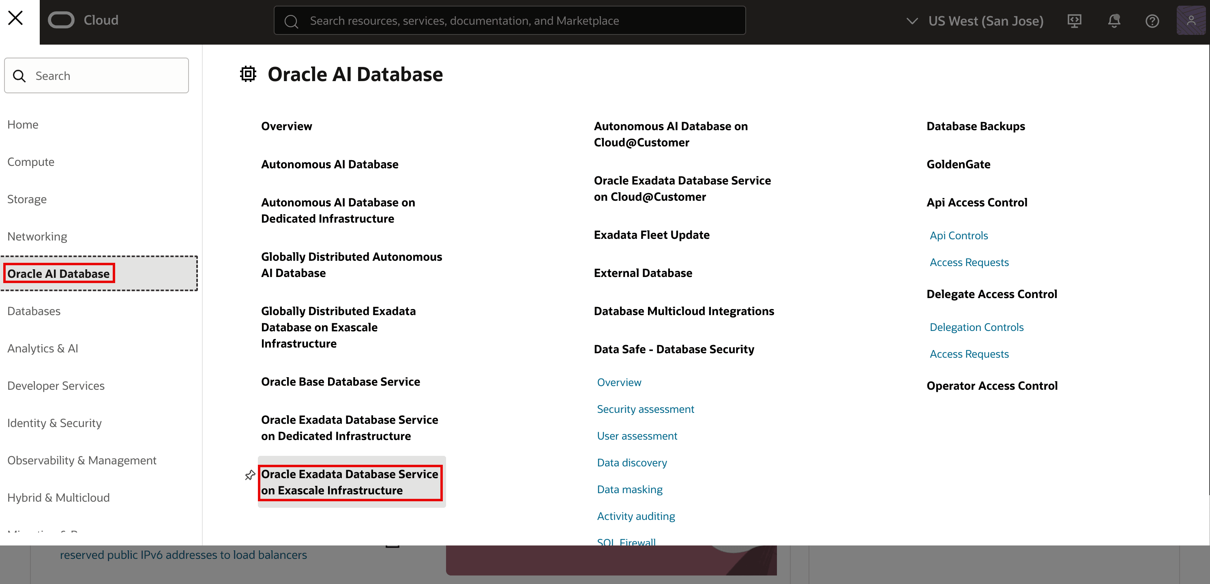
Task: Open GoldenGate
Action: coord(958,164)
